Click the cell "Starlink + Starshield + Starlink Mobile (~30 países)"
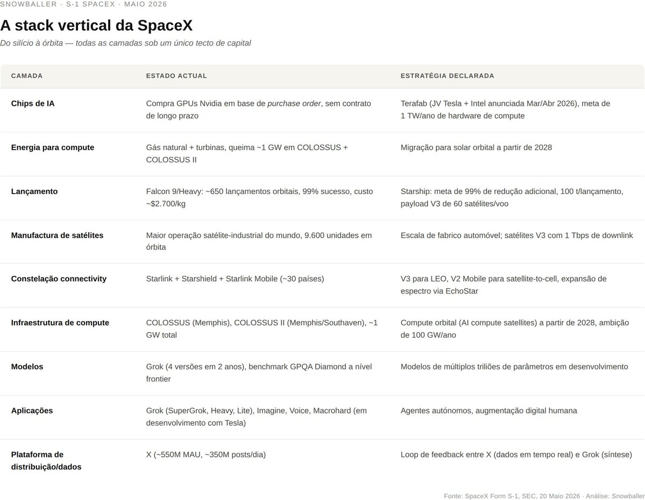 coord(235,279)
